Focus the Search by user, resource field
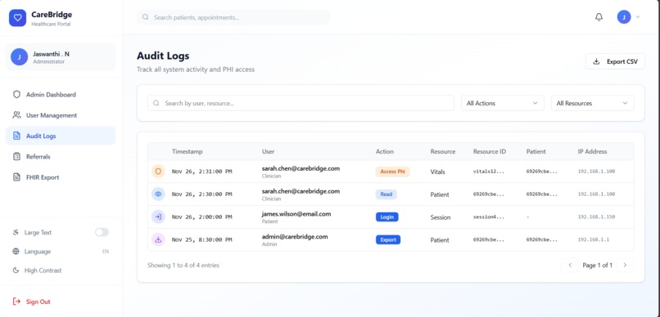This screenshot has width=660, height=317. (301, 103)
